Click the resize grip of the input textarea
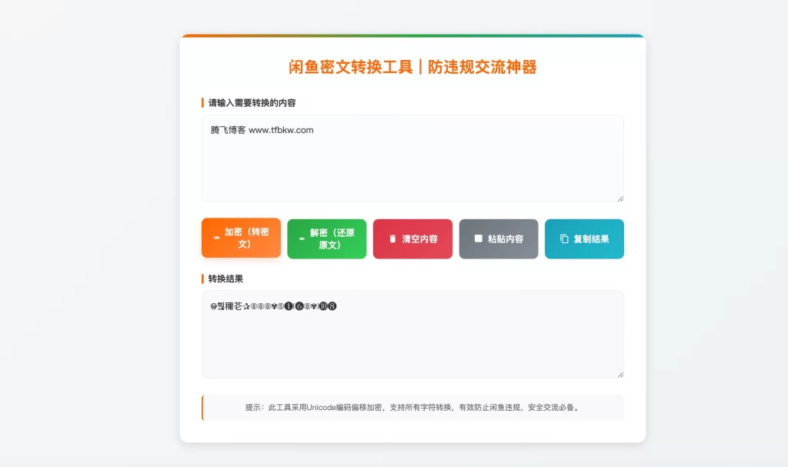Image resolution: width=788 pixels, height=467 pixels. (620, 198)
